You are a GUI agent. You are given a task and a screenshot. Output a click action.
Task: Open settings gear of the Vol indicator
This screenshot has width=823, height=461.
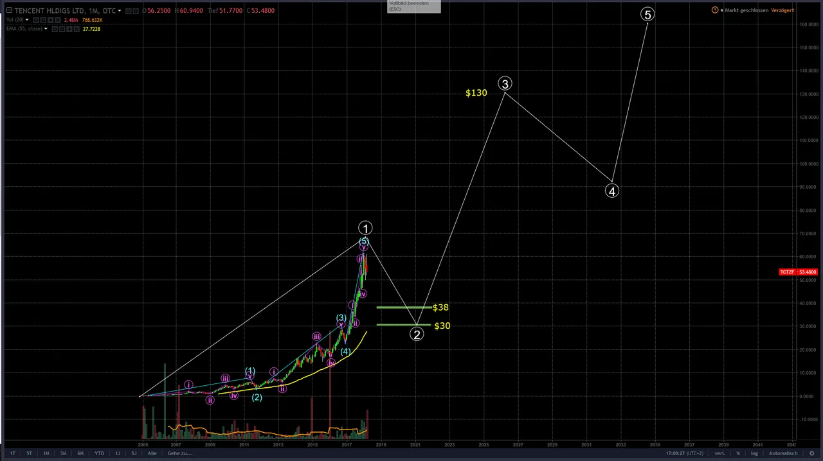pos(43,20)
